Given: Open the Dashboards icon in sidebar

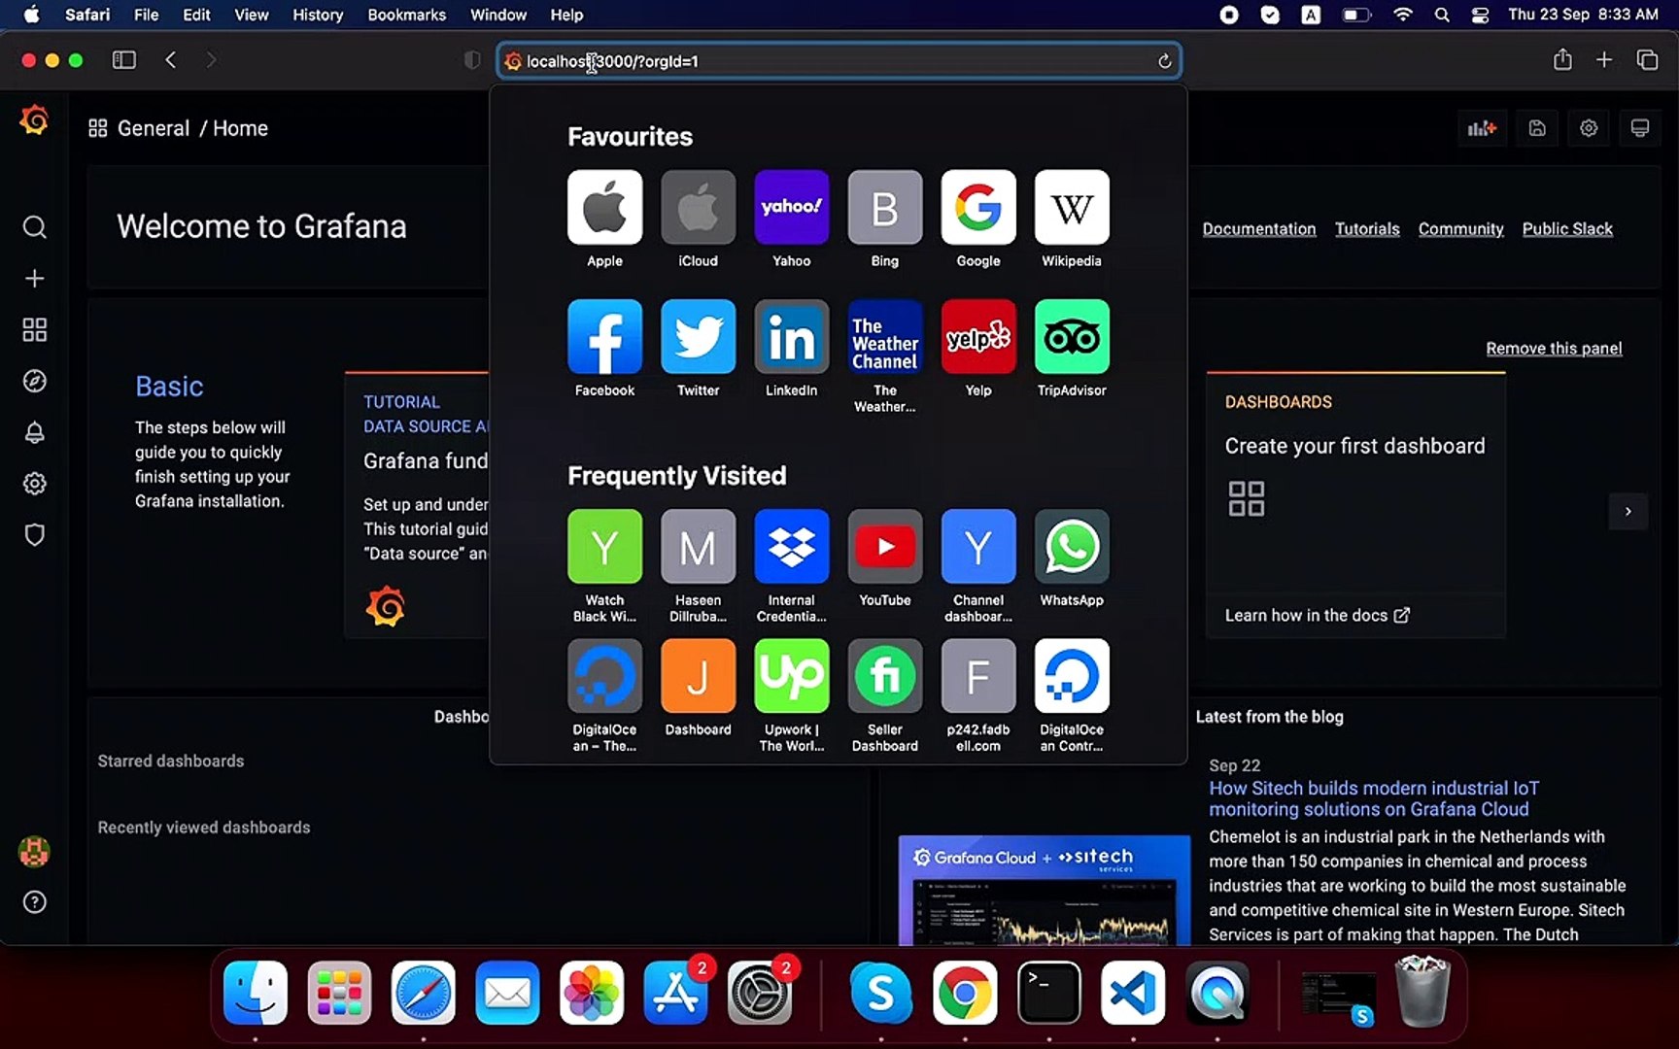Looking at the screenshot, I should [x=34, y=330].
